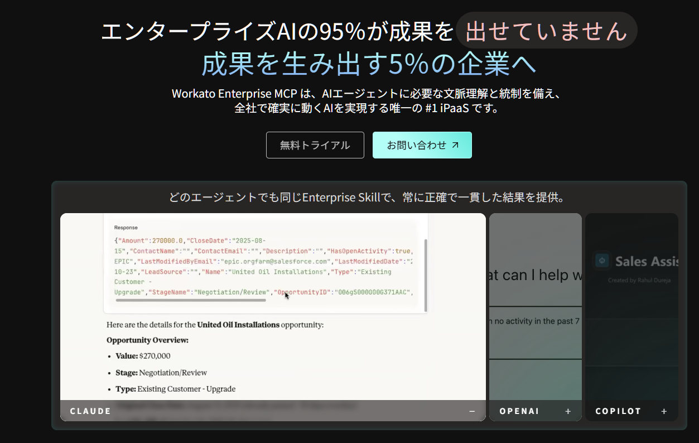Click the highlighted 出せていません text

tap(547, 30)
